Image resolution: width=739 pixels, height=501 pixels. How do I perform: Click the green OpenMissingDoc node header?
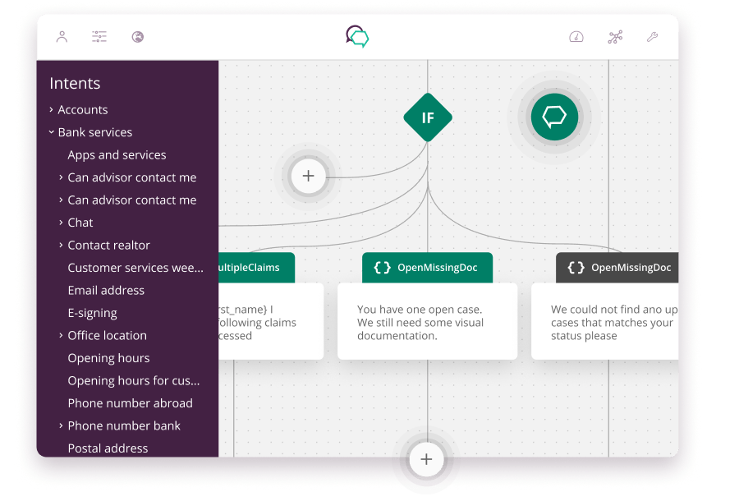tap(427, 268)
